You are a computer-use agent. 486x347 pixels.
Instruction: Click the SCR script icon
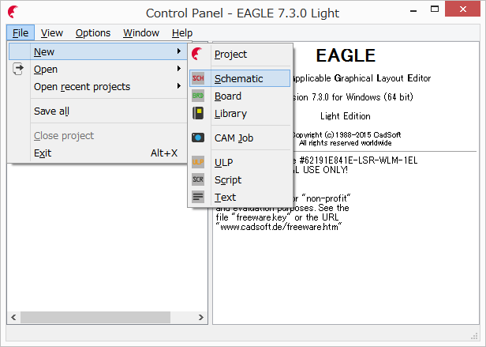[198, 179]
